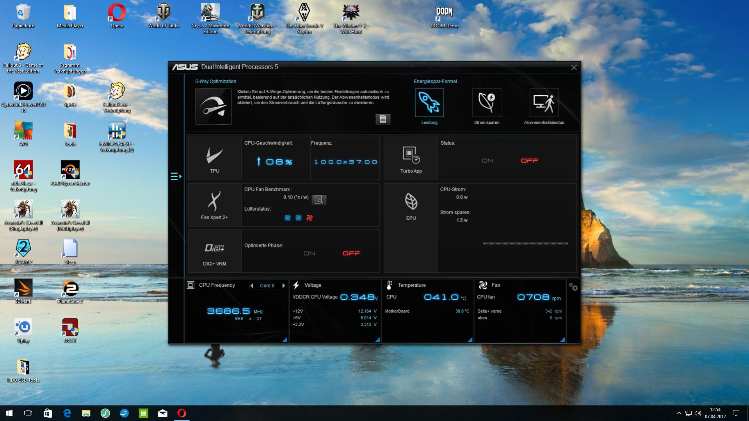This screenshot has height=421, width=749.
Task: Open Task View on the taskbar
Action: 28,413
